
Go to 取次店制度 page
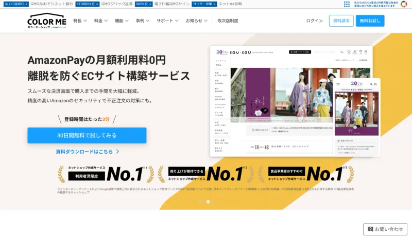coord(228,21)
